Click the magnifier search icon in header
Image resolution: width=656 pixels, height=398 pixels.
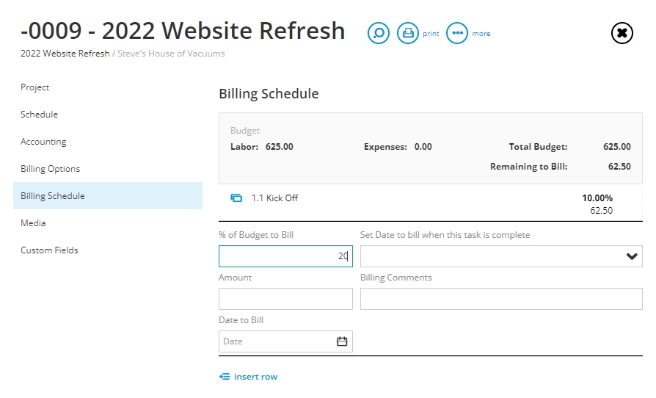tap(378, 33)
